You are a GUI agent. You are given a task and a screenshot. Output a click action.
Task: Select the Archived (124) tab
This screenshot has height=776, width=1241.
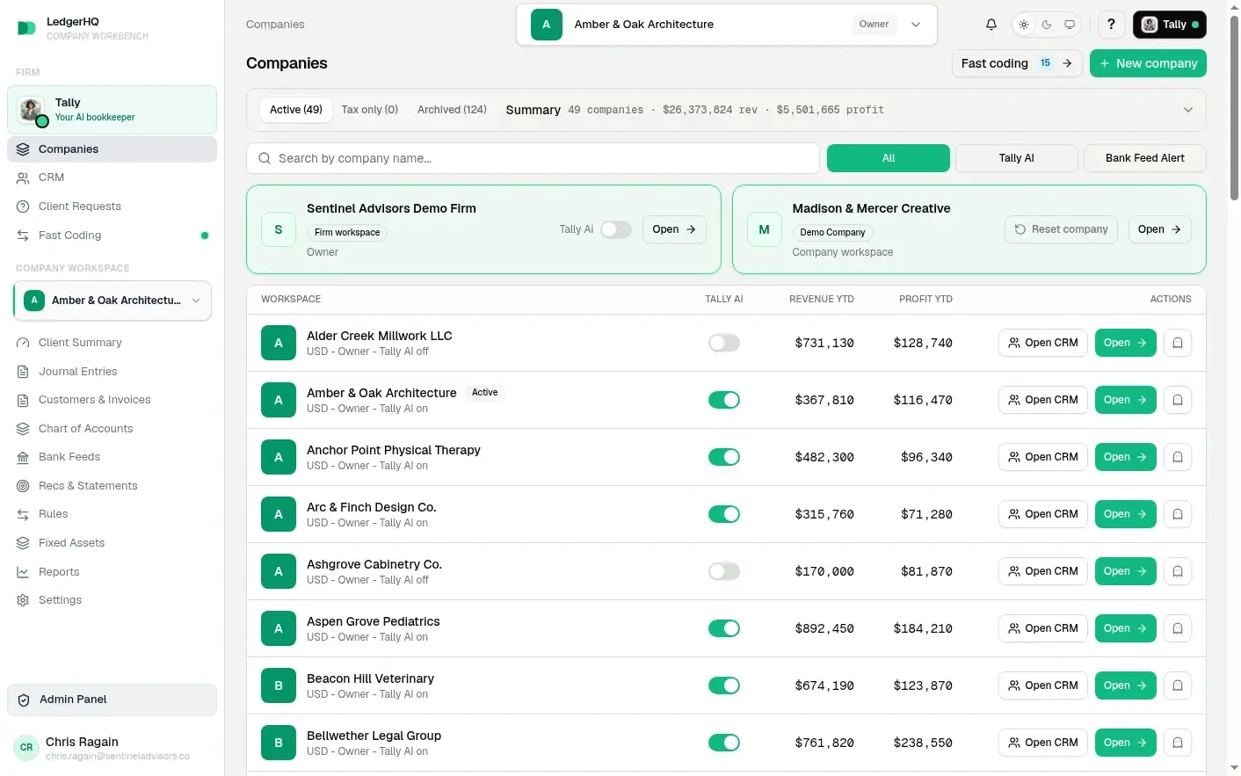(452, 110)
